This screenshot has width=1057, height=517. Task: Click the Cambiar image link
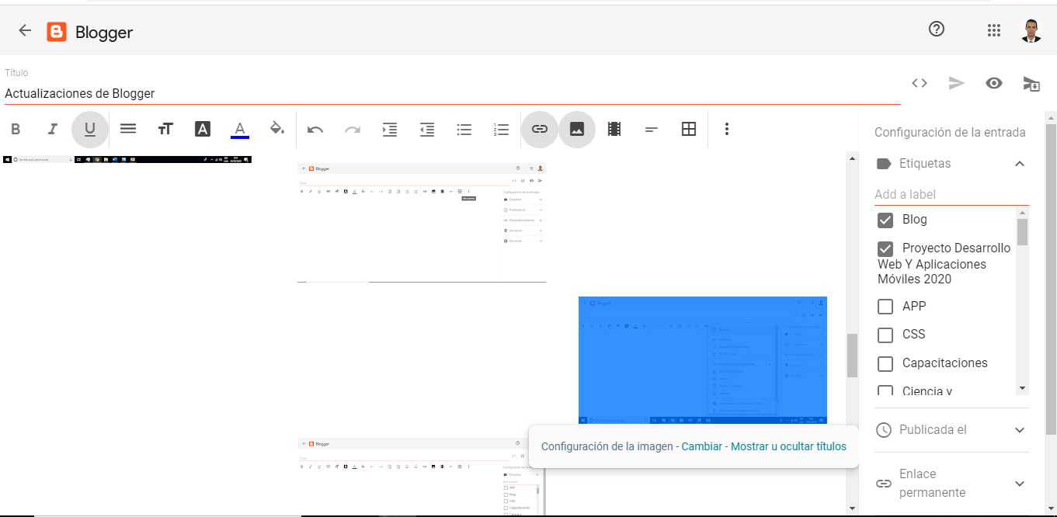701,447
